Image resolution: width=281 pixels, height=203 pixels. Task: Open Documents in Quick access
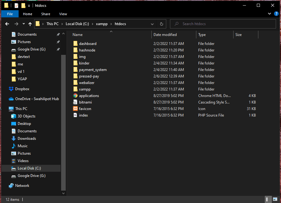tap(27, 34)
